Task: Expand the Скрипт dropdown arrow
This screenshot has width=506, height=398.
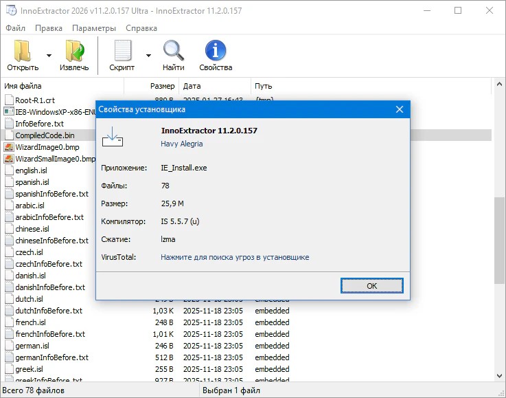Action: (x=148, y=55)
